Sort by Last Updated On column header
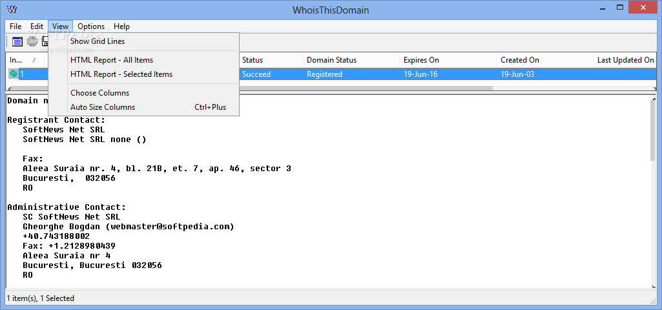662x310 pixels. tap(625, 60)
